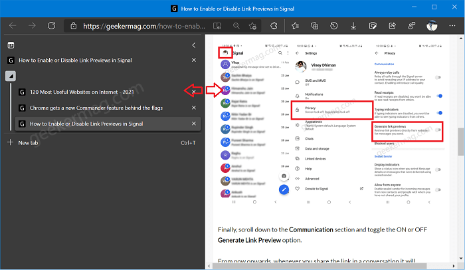Screen dimensions: 465x270
Task: Click the lock site info icon
Action: tap(74, 26)
